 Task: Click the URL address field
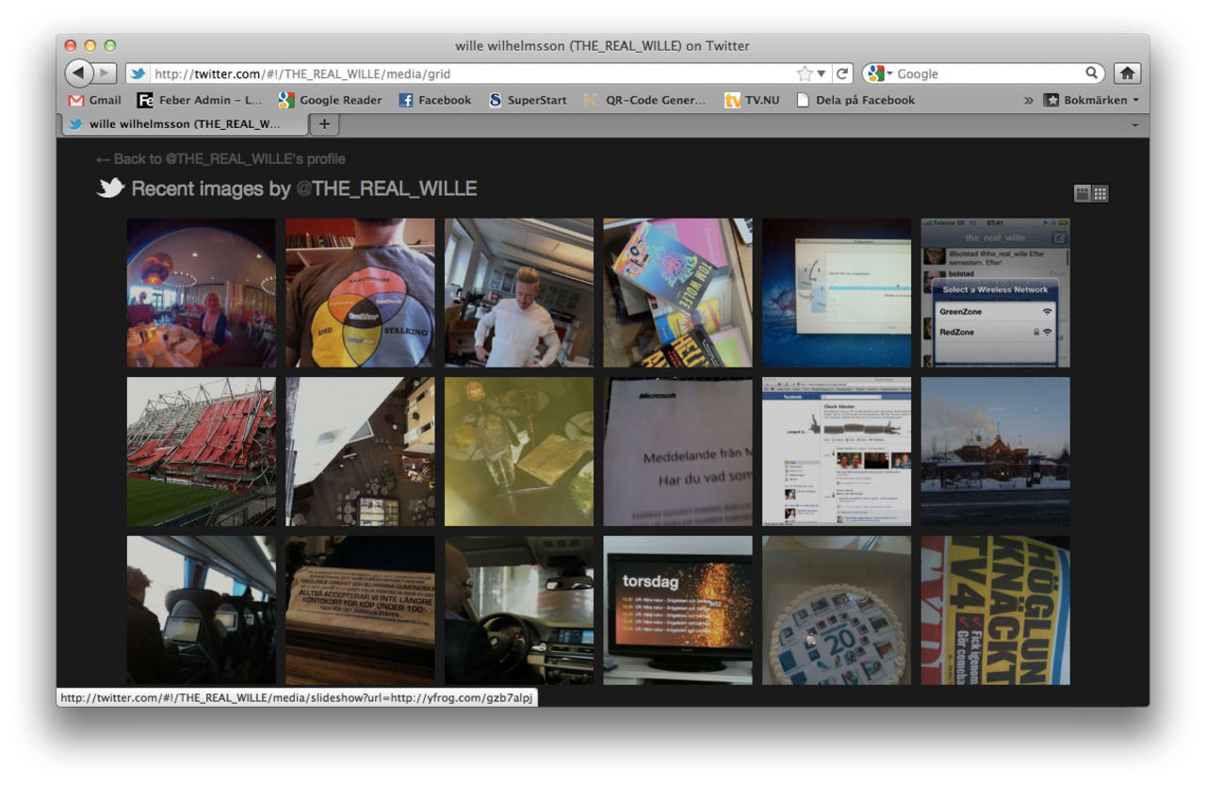[471, 74]
